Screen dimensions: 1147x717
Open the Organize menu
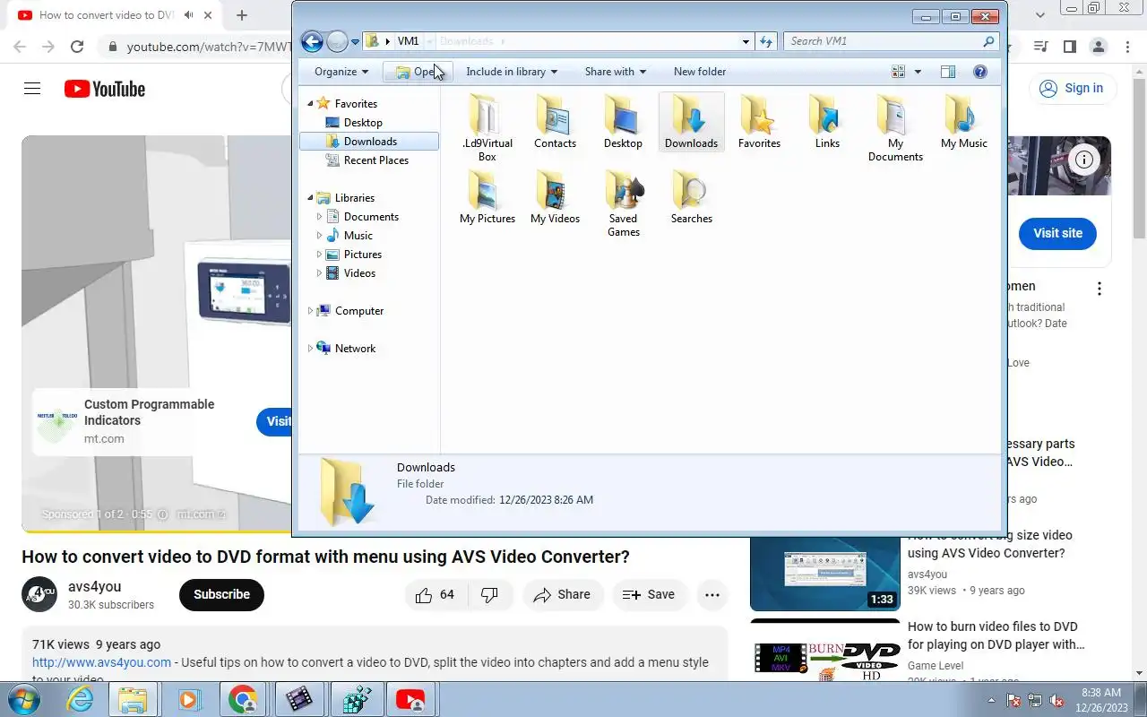click(x=341, y=72)
